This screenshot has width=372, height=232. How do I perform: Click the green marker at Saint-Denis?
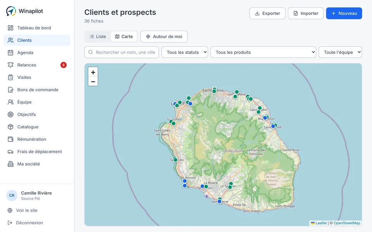point(214,91)
